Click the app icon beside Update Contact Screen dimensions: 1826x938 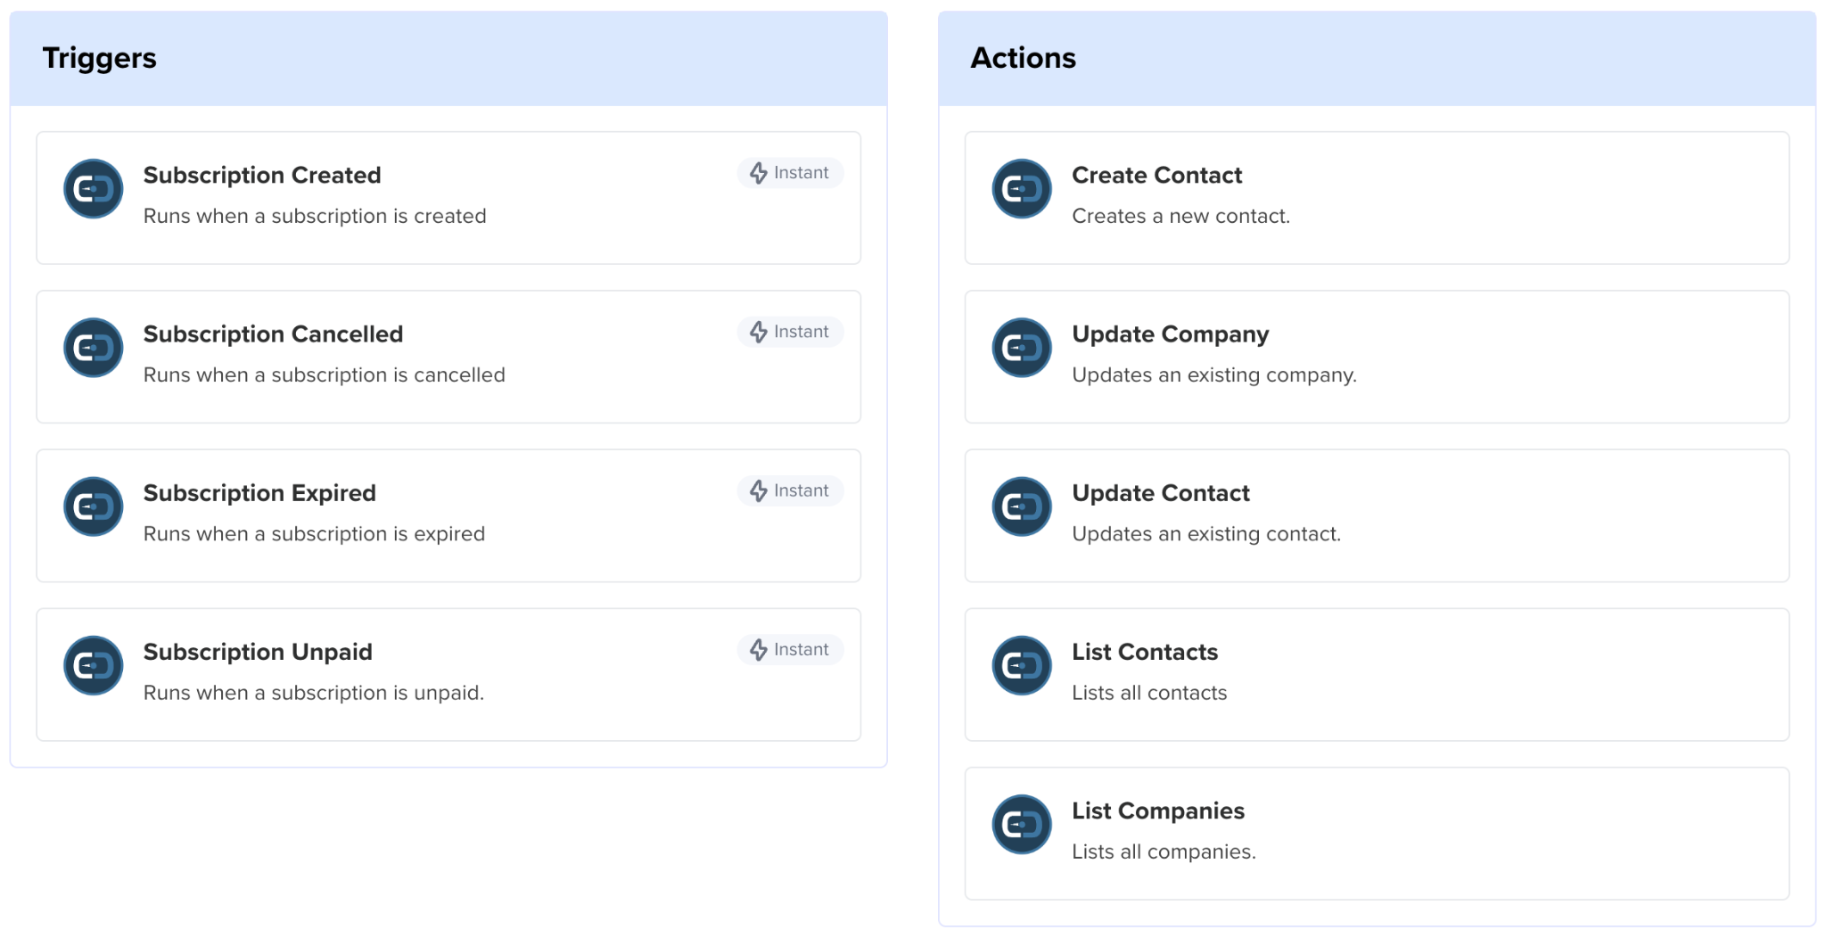click(x=1022, y=506)
